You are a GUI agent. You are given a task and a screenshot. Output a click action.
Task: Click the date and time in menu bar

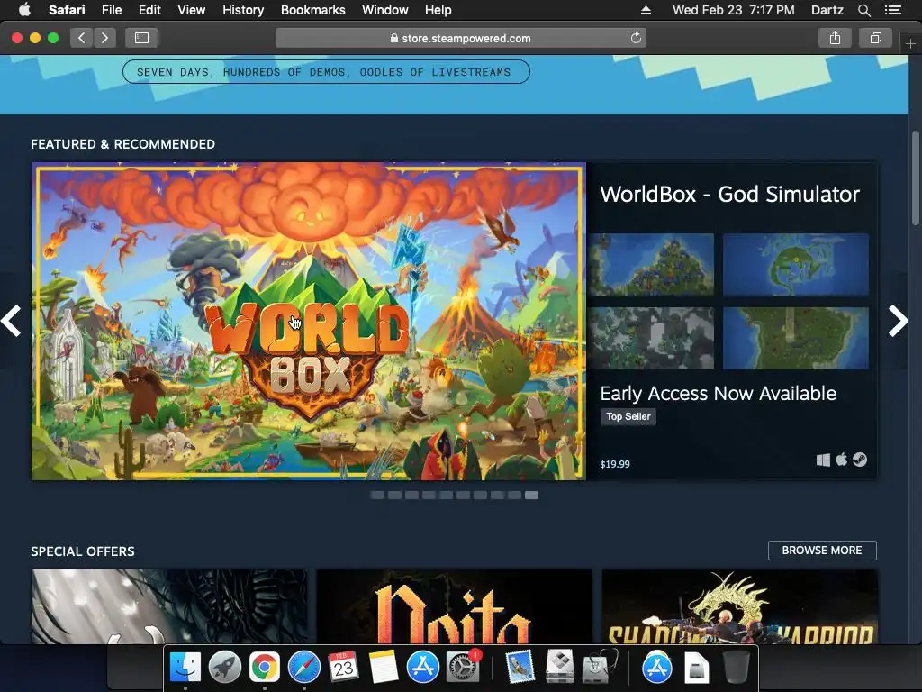[x=733, y=10]
